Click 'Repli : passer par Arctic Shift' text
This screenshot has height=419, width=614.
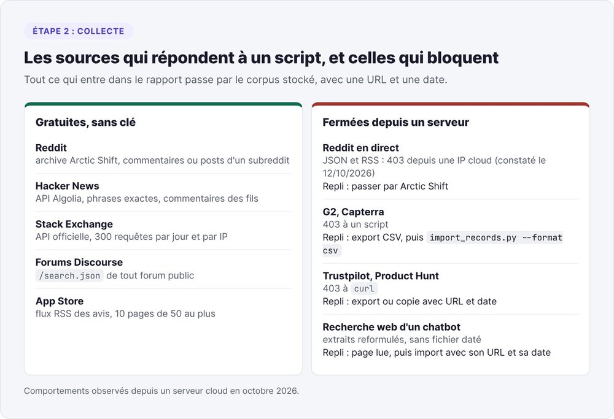pos(386,186)
